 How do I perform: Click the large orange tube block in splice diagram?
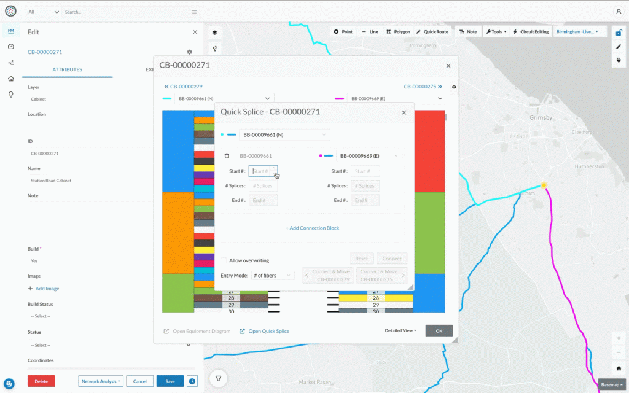coord(178,233)
